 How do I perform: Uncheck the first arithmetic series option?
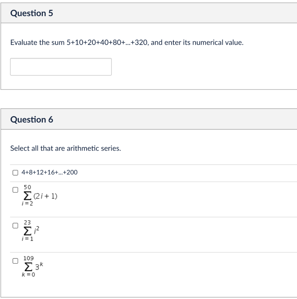point(15,173)
